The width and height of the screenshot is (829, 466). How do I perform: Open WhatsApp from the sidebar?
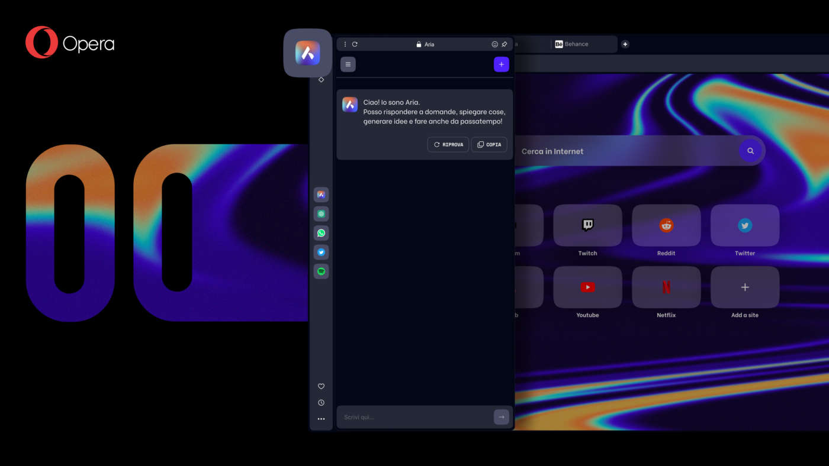[x=321, y=232]
